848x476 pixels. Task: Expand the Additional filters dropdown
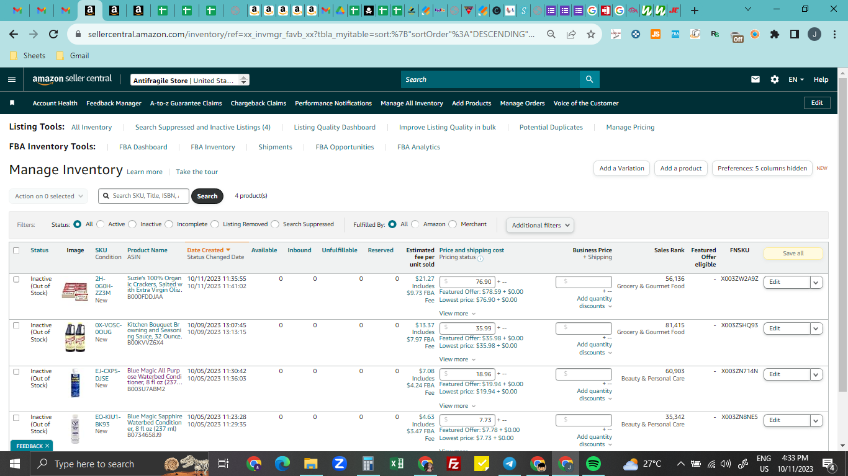(x=539, y=226)
